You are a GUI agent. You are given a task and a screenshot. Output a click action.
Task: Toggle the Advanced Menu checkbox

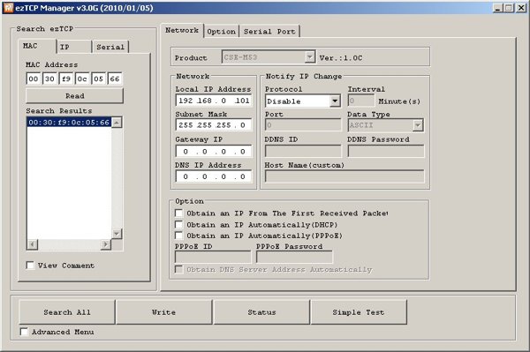[x=24, y=332]
